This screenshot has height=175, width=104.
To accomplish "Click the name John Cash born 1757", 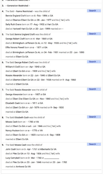I will tap(11, 149).
